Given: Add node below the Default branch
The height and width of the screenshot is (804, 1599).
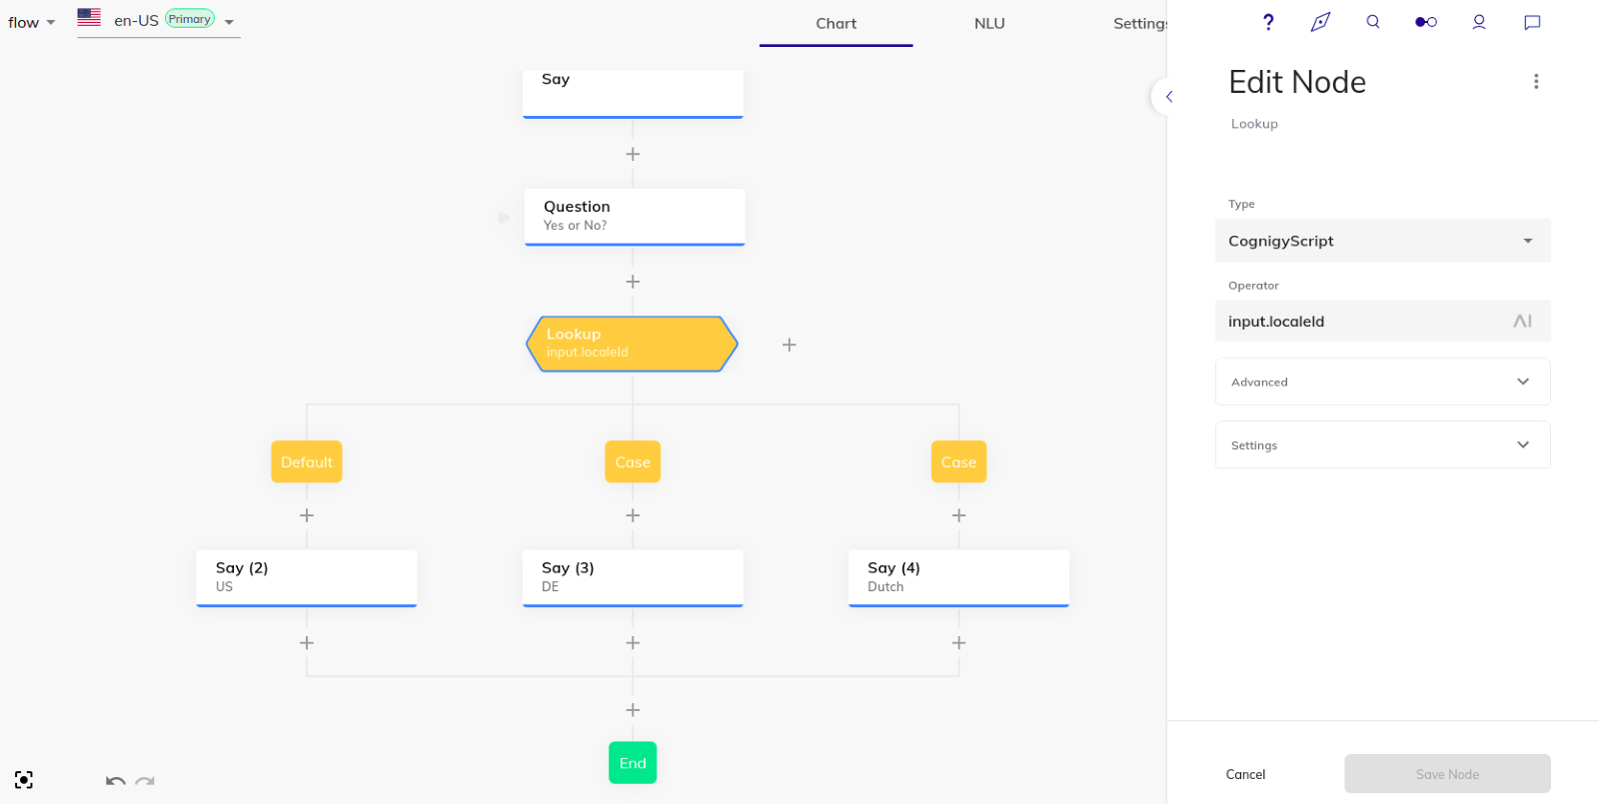Looking at the screenshot, I should 307,515.
